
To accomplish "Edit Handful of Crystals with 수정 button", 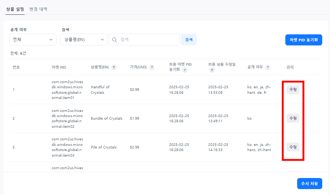I will 293,90.
